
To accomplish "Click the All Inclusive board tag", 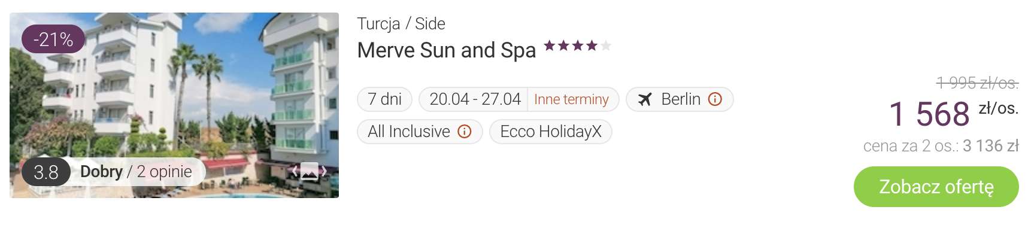I will pyautogui.click(x=420, y=132).
